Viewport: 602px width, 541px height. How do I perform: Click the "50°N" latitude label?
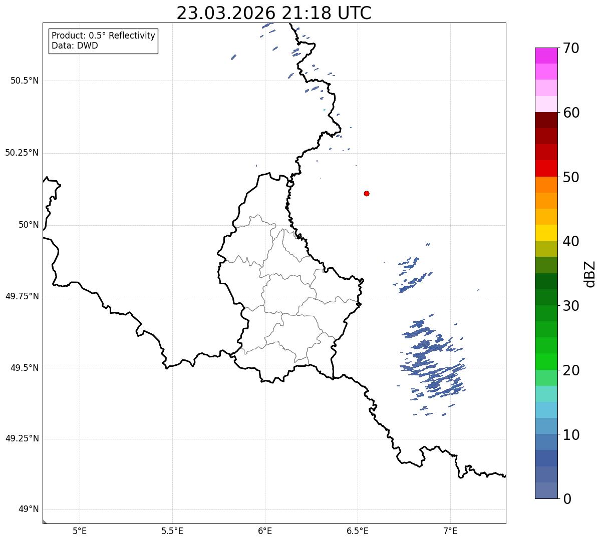click(29, 225)
